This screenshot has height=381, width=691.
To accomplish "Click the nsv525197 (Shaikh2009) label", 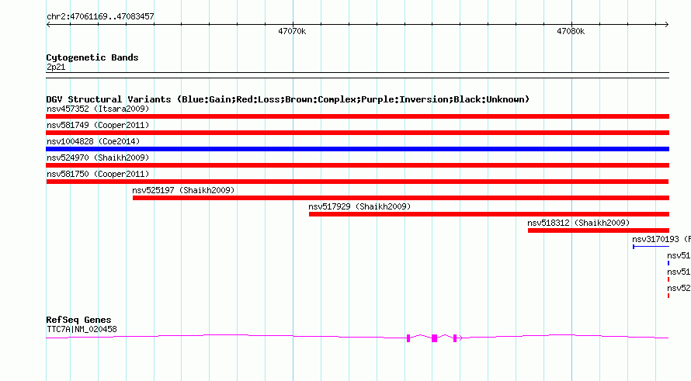I will click(183, 190).
